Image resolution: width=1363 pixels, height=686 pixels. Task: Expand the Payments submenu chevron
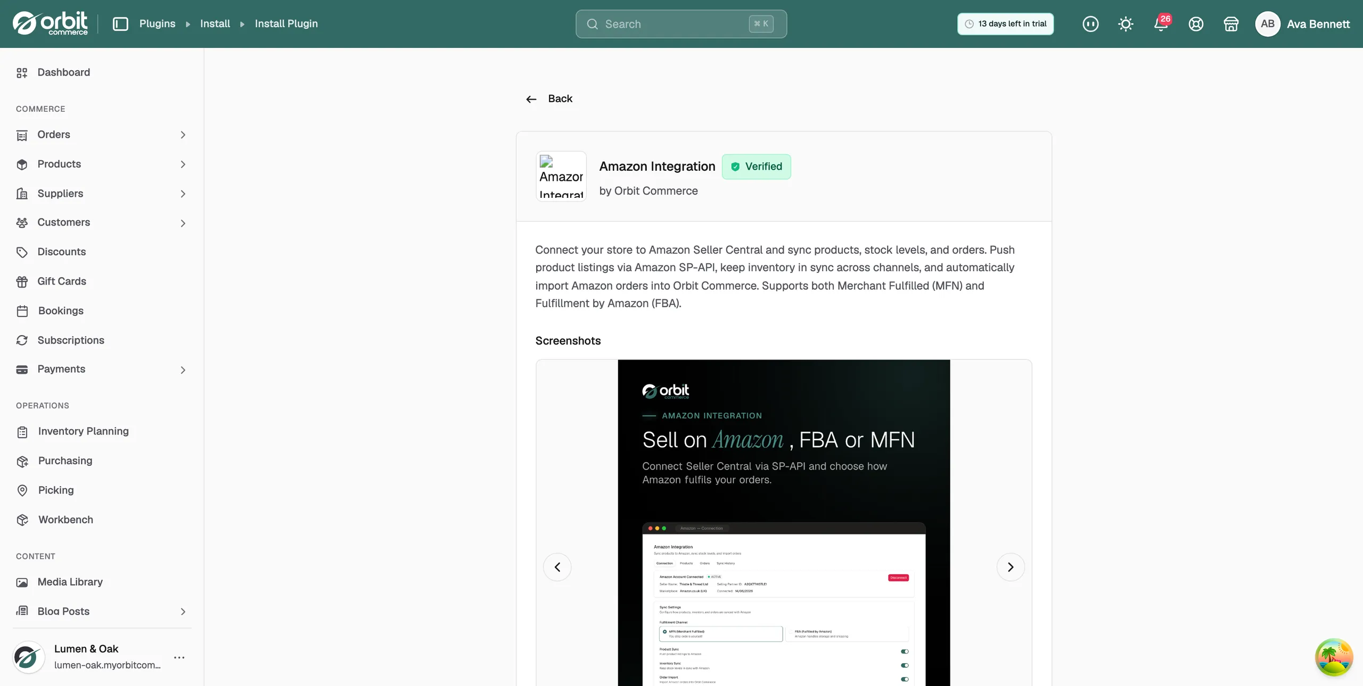tap(183, 370)
